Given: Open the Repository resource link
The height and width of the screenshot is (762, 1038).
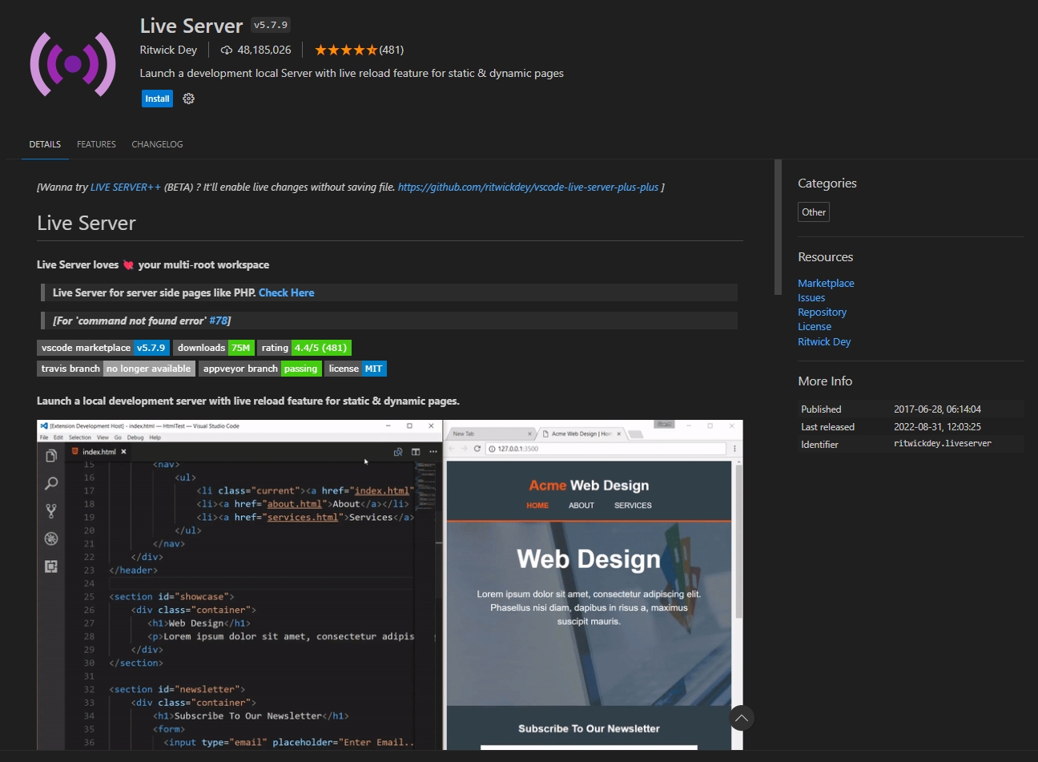Looking at the screenshot, I should point(822,312).
